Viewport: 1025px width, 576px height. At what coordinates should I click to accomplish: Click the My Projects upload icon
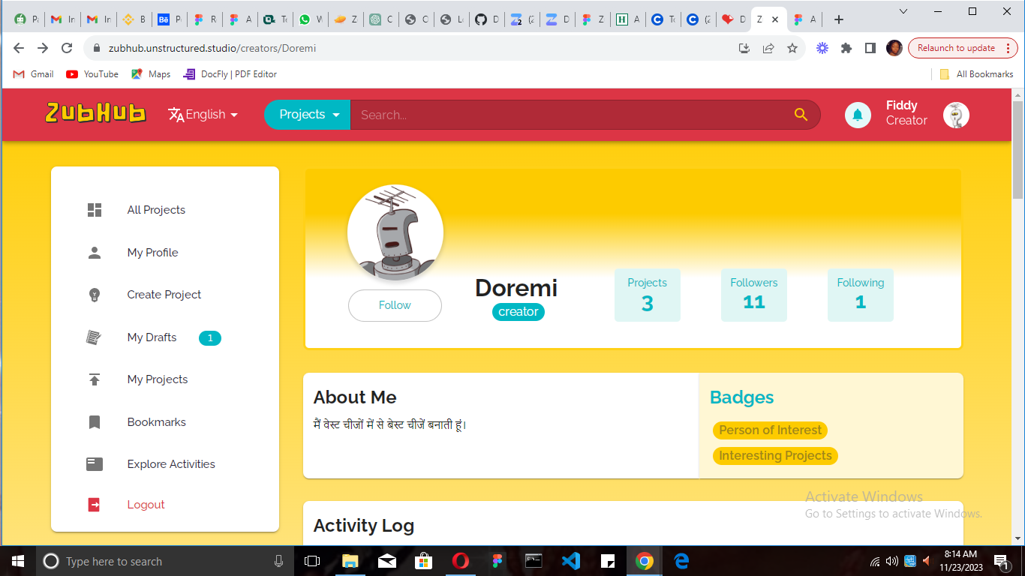pos(95,379)
